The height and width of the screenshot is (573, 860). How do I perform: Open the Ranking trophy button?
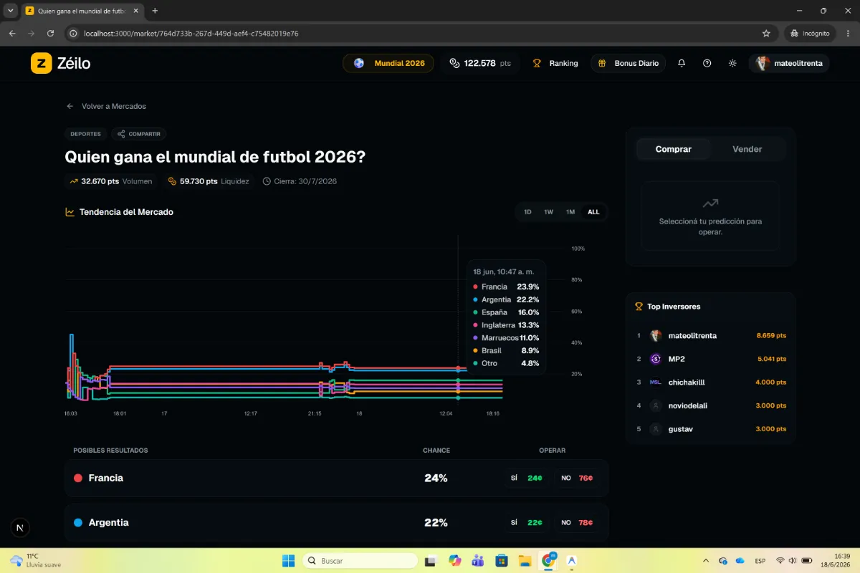555,63
